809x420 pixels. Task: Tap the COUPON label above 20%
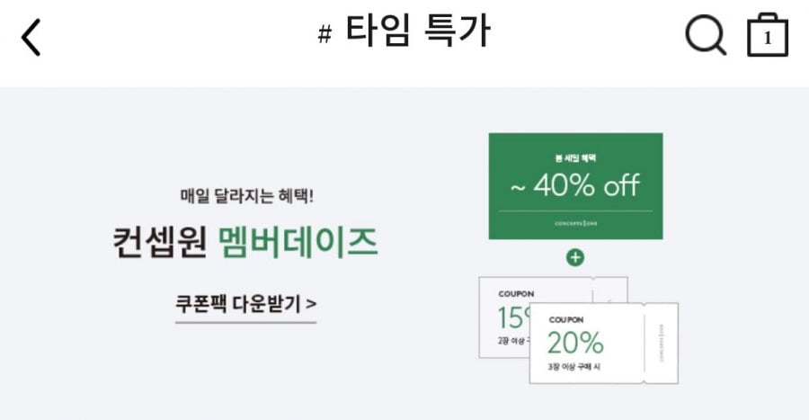tap(565, 319)
